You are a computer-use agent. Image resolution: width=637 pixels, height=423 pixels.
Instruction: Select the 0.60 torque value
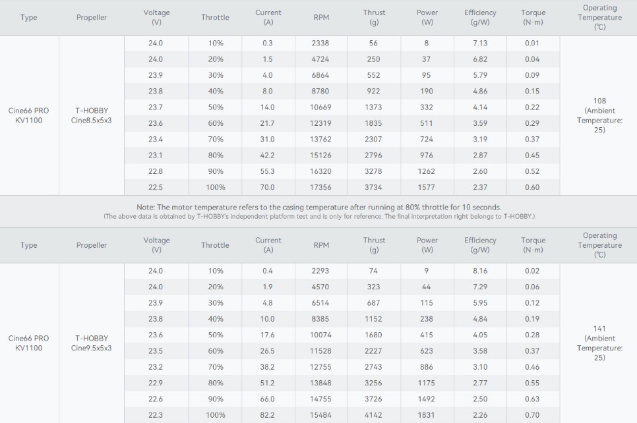(x=532, y=187)
